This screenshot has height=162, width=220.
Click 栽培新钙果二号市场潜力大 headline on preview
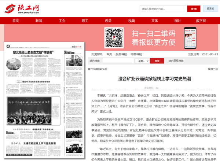pos(43,129)
